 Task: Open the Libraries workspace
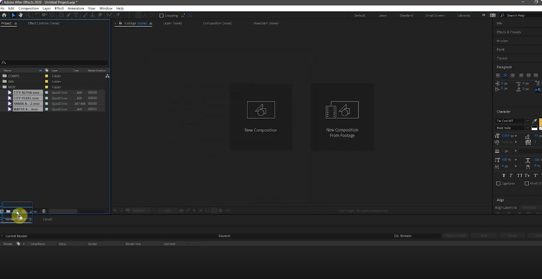tap(463, 15)
